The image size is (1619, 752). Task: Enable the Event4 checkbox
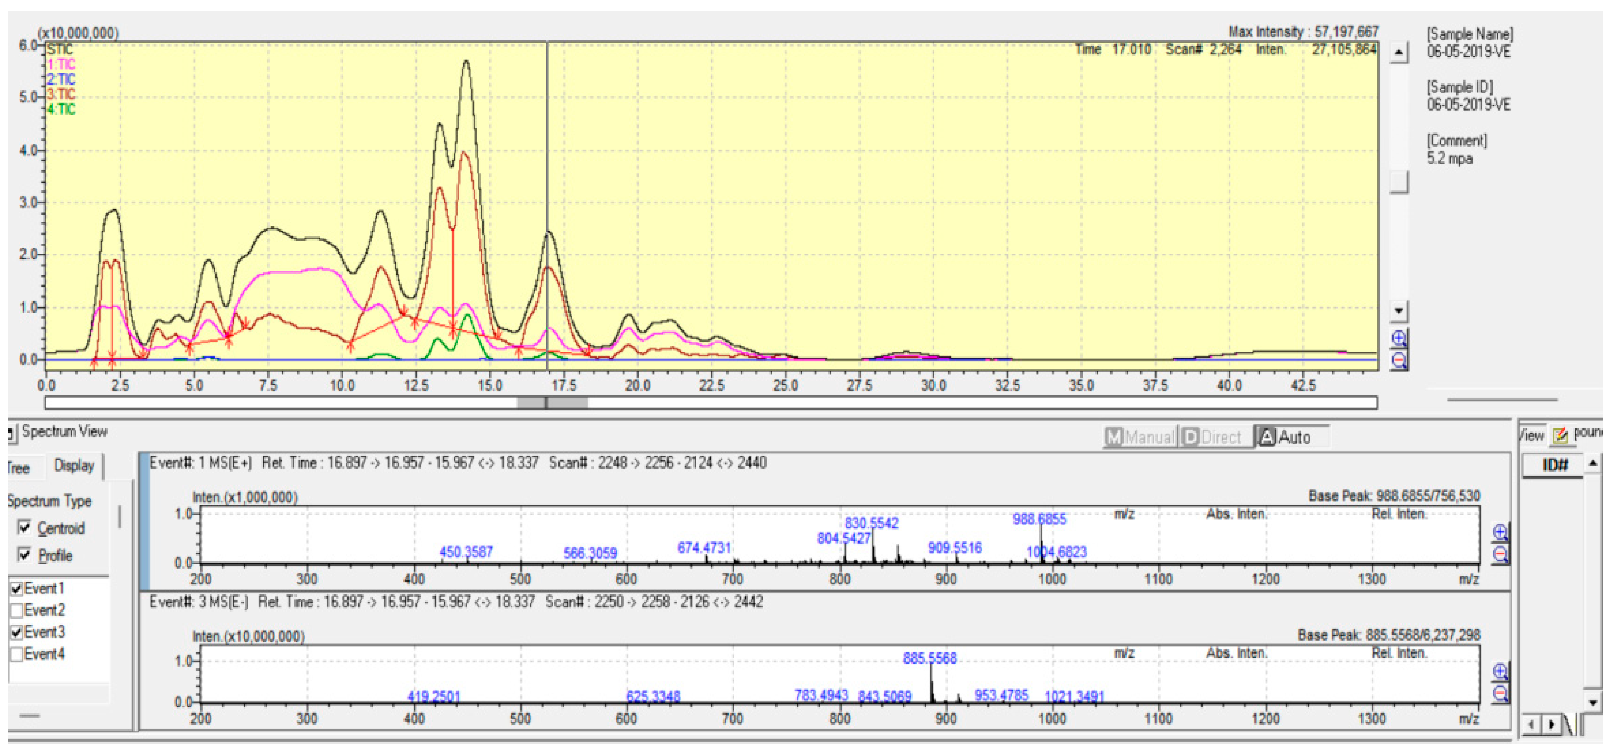point(17,654)
